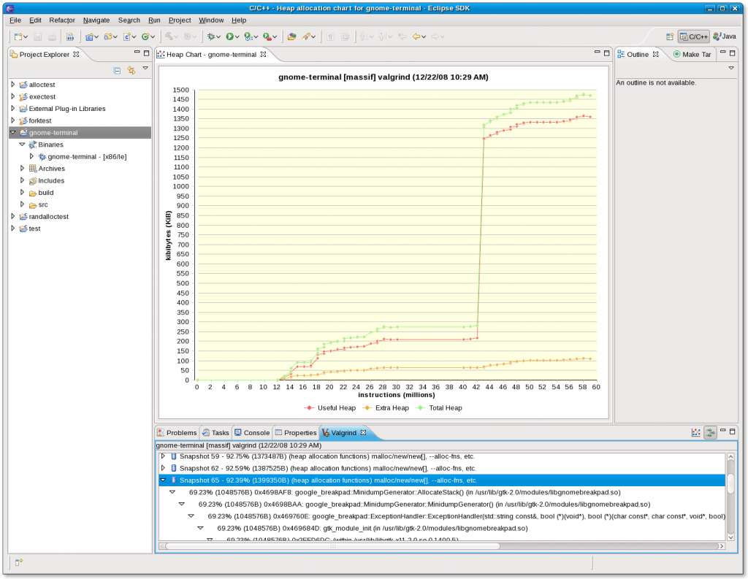Select the build folder
The image size is (748, 579).
tap(46, 193)
